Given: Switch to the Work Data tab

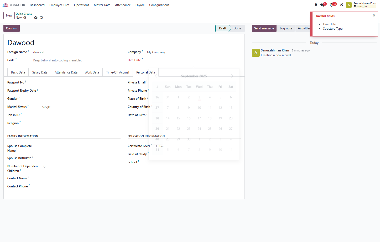Looking at the screenshot, I should [92, 72].
